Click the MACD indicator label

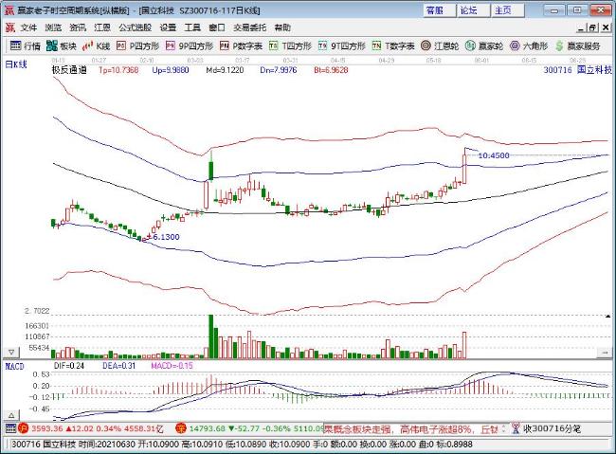click(x=14, y=364)
